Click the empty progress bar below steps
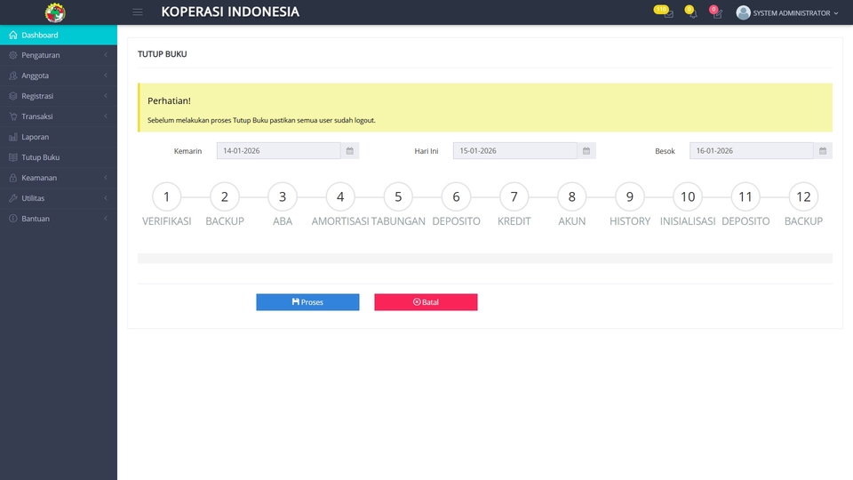 pos(484,259)
